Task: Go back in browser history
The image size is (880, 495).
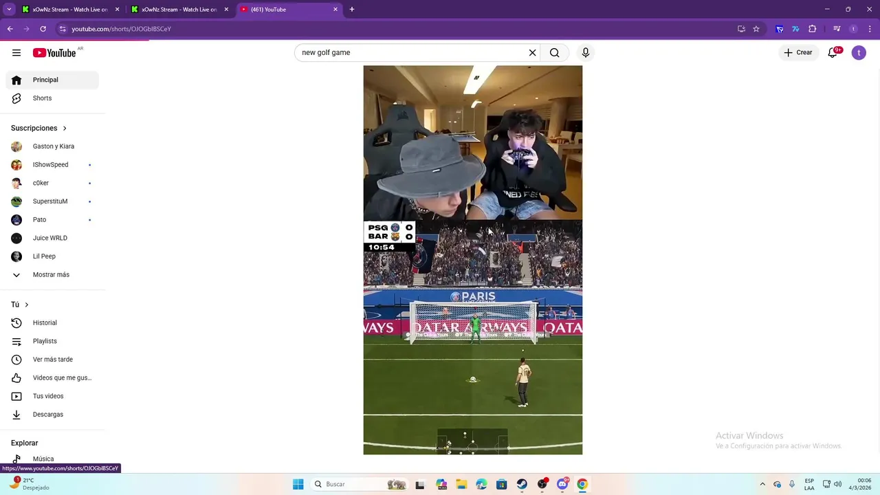Action: click(10, 29)
